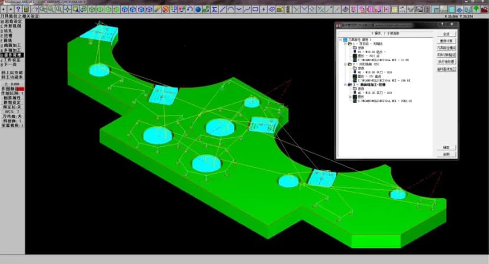Open 参数 parameters folder under operation 1
Viewport: 489px width, 264px height.
click(359, 48)
